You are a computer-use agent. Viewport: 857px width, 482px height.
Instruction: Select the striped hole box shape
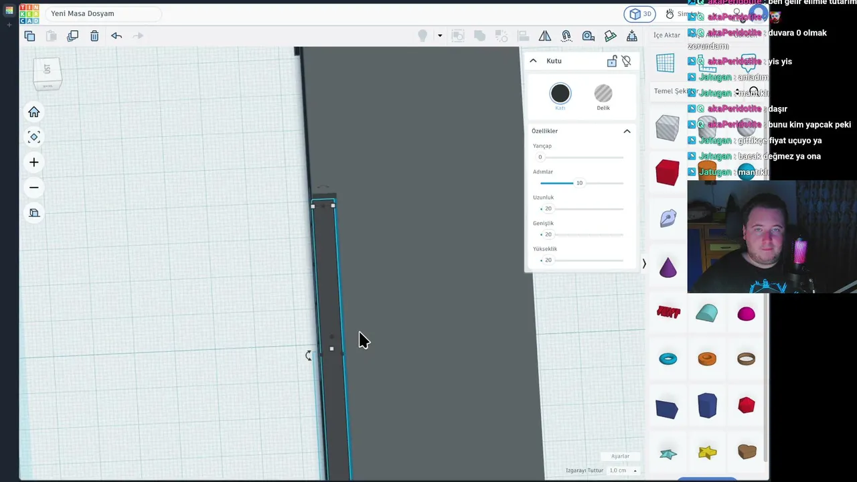[x=668, y=128]
